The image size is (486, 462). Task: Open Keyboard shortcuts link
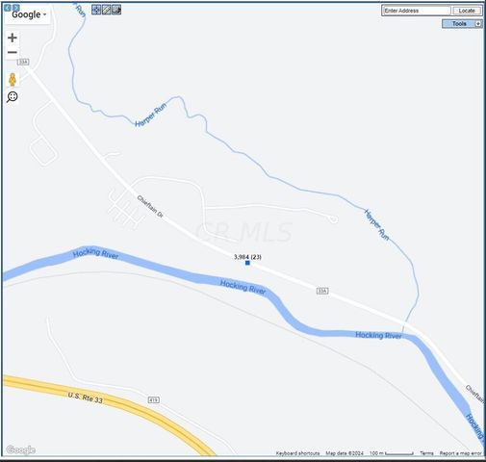[297, 453]
